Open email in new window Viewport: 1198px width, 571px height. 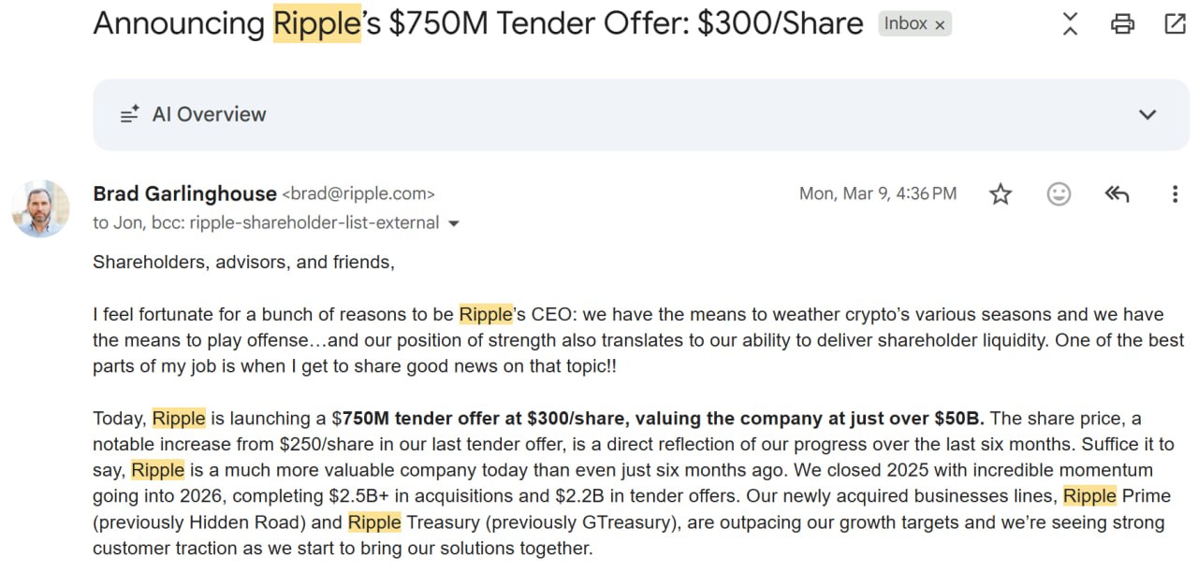pos(1175,24)
